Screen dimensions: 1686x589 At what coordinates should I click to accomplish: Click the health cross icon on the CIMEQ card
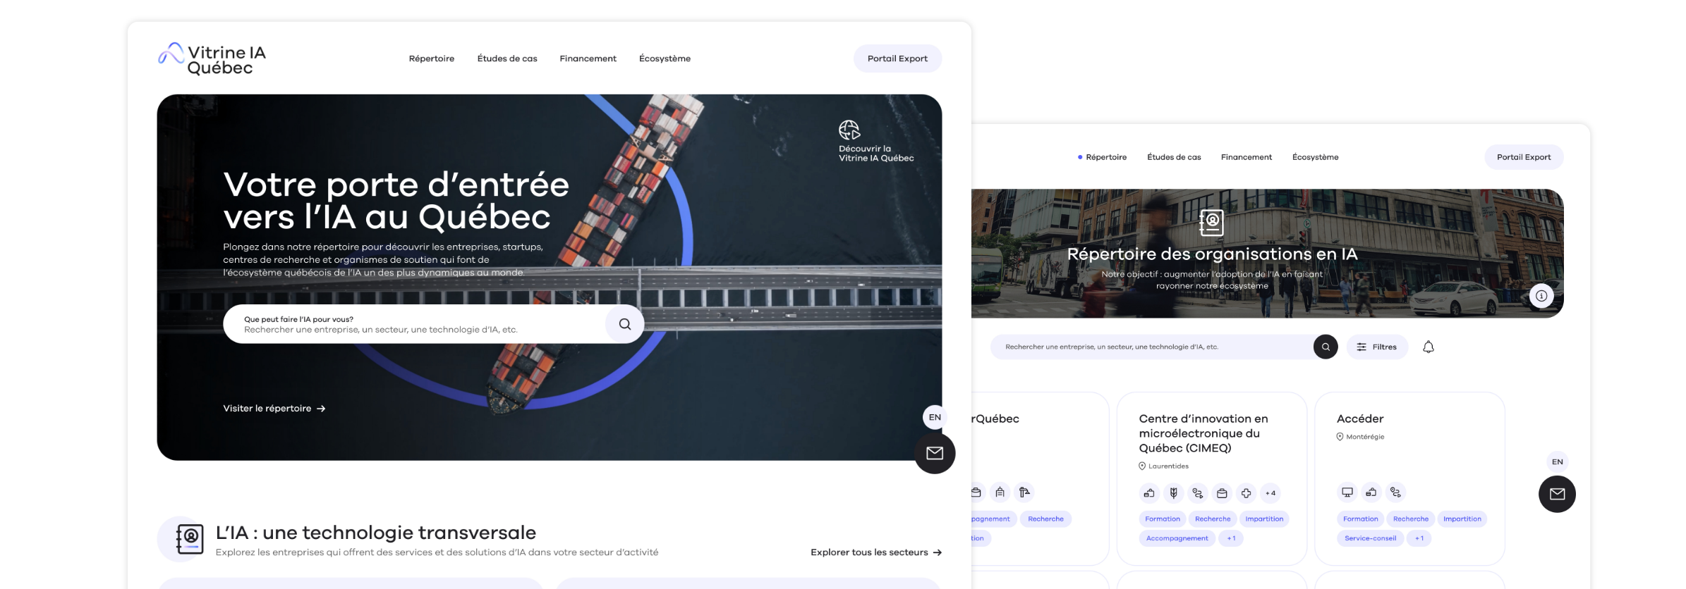(x=1247, y=493)
